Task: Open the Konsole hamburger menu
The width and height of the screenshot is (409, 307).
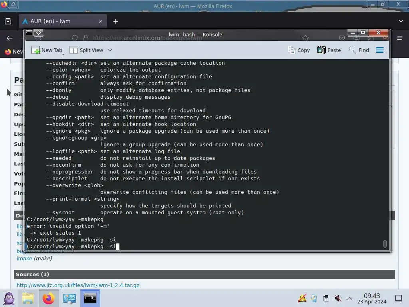Action: (x=380, y=50)
